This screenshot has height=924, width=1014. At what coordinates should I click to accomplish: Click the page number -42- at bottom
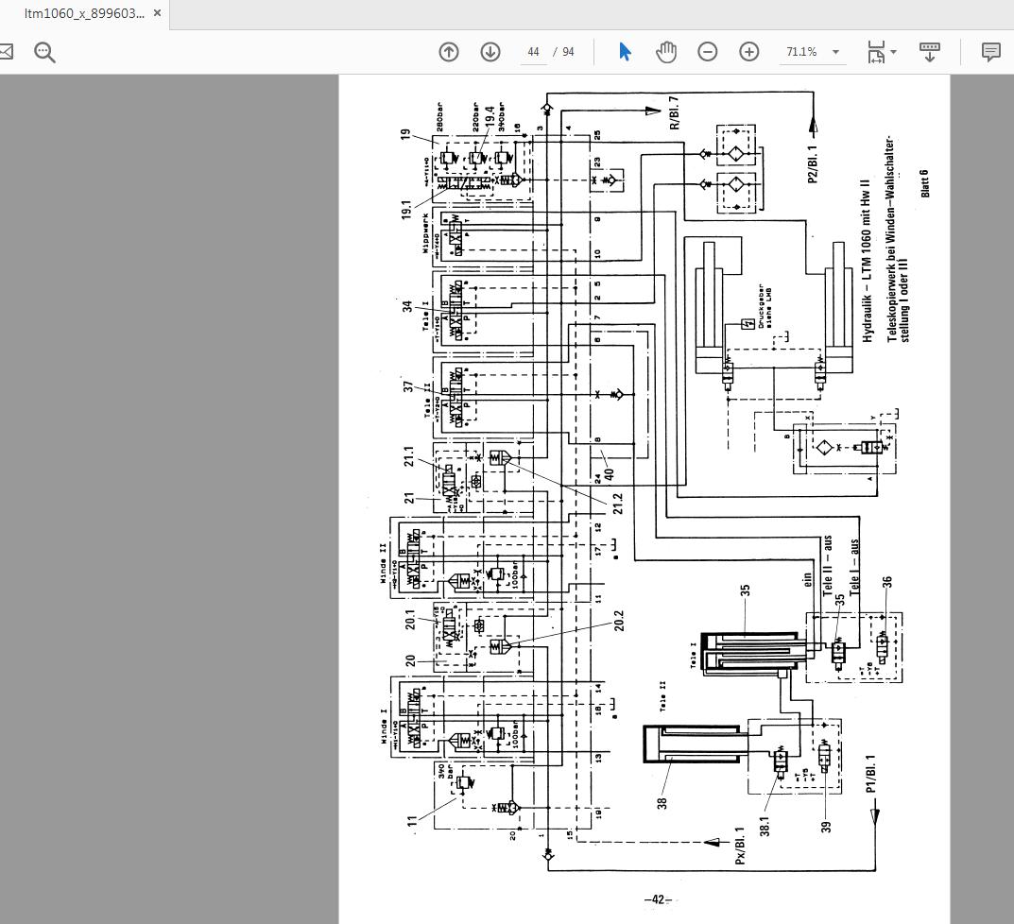(x=658, y=899)
